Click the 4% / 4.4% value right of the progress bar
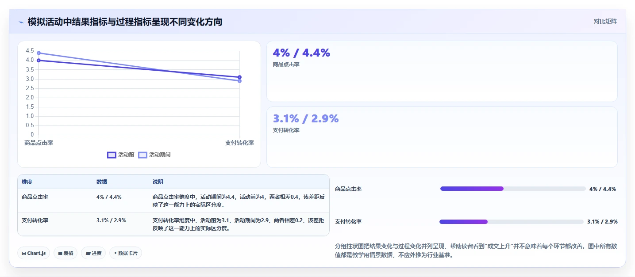The width and height of the screenshot is (635, 277). coord(603,189)
